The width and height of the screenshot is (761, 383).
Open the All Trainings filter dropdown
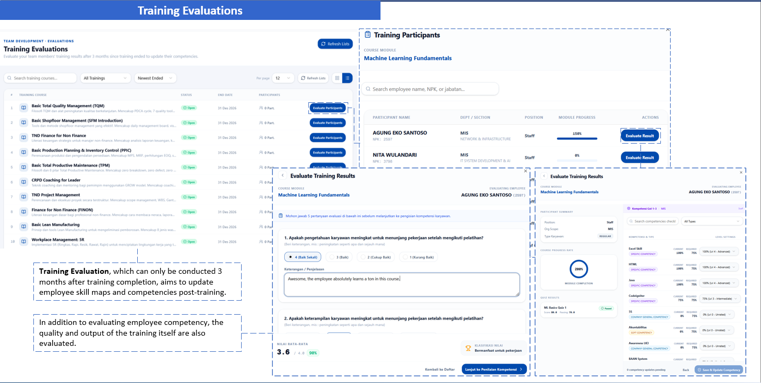point(105,78)
